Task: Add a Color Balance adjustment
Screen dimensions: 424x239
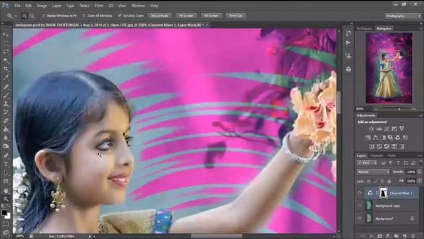Action: tap(376, 137)
